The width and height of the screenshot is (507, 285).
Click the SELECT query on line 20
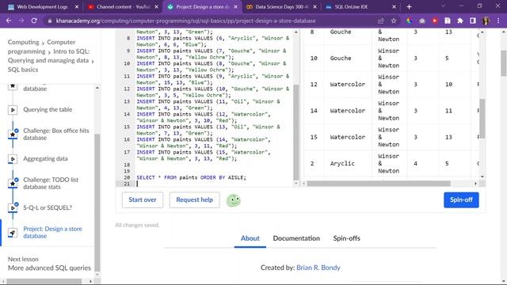point(191,177)
